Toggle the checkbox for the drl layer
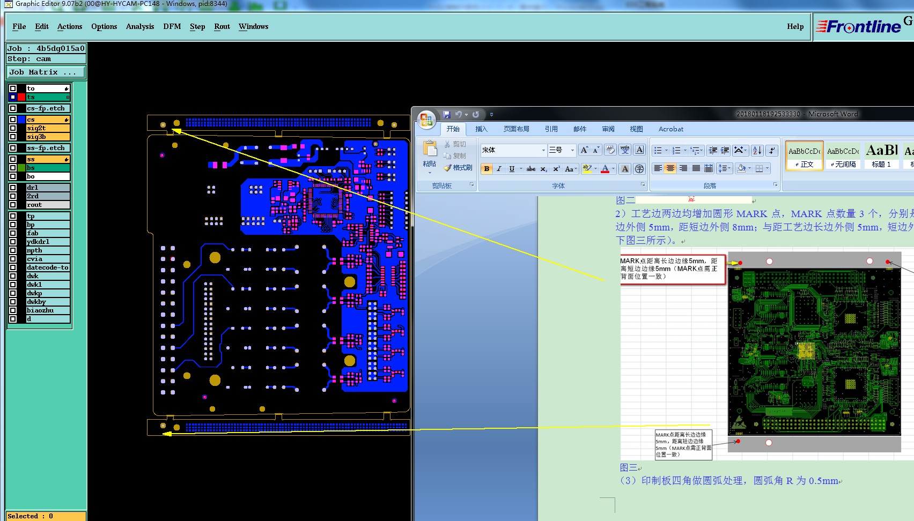Image resolution: width=914 pixels, height=521 pixels. [13, 188]
